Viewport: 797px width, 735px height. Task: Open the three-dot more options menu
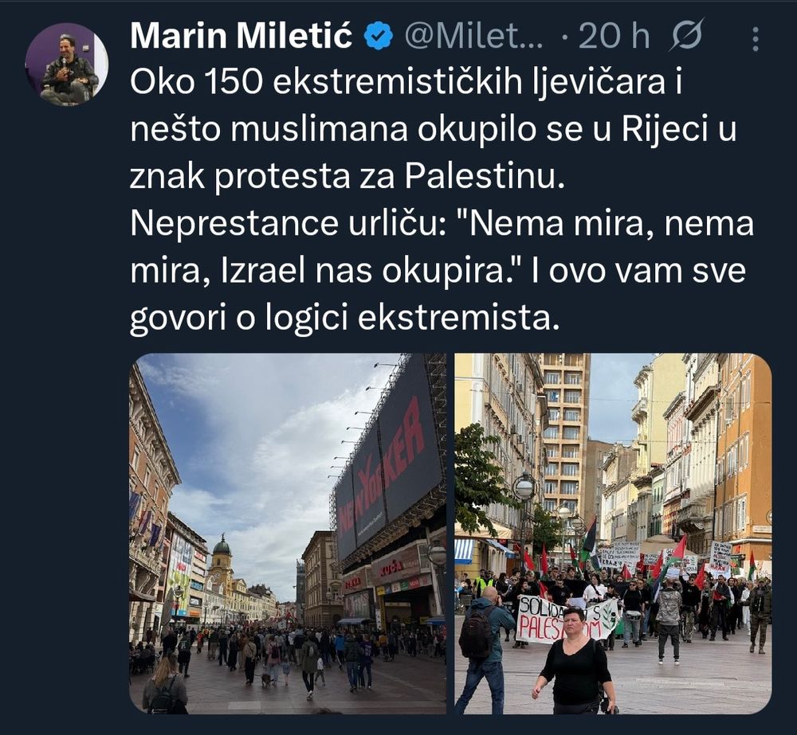tap(756, 38)
